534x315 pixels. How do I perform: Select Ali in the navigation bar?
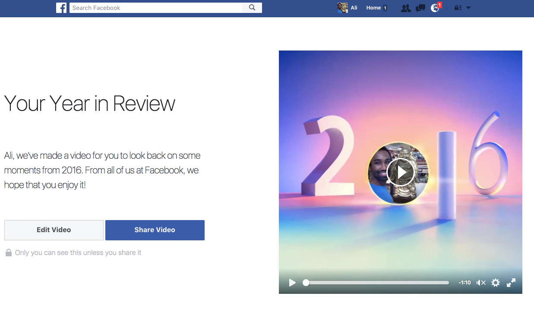coord(354,7)
